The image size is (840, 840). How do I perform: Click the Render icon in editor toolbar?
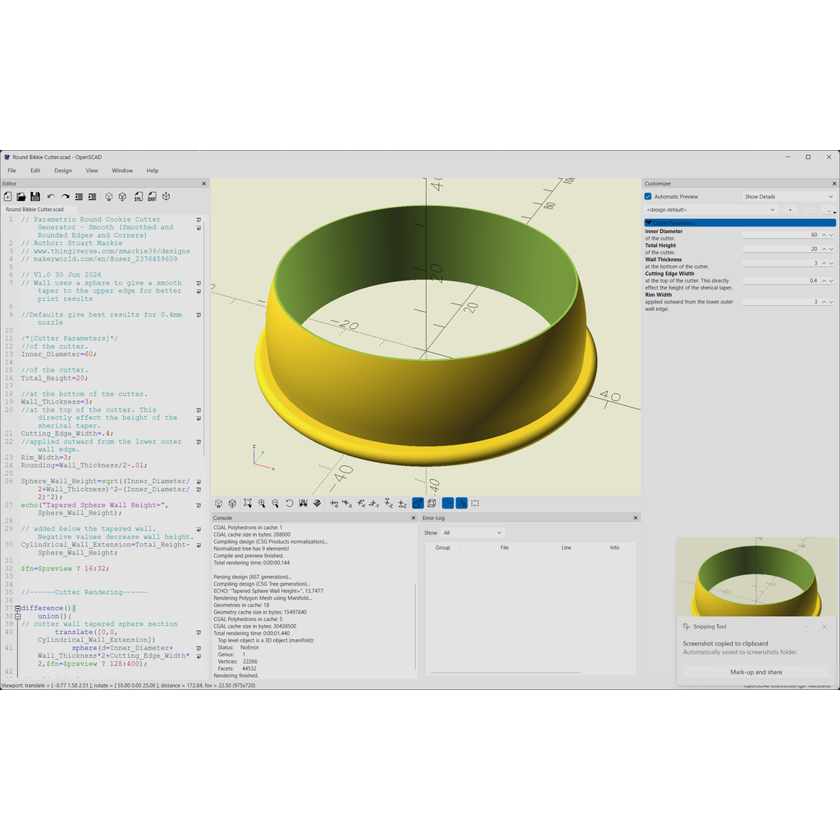(123, 197)
